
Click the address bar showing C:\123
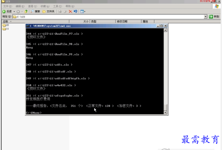click(108, 17)
